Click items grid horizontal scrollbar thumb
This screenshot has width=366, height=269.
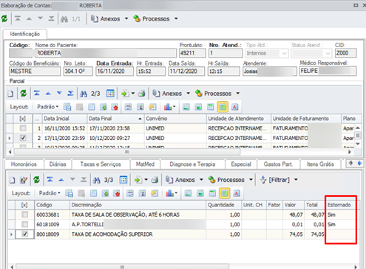tap(122, 267)
